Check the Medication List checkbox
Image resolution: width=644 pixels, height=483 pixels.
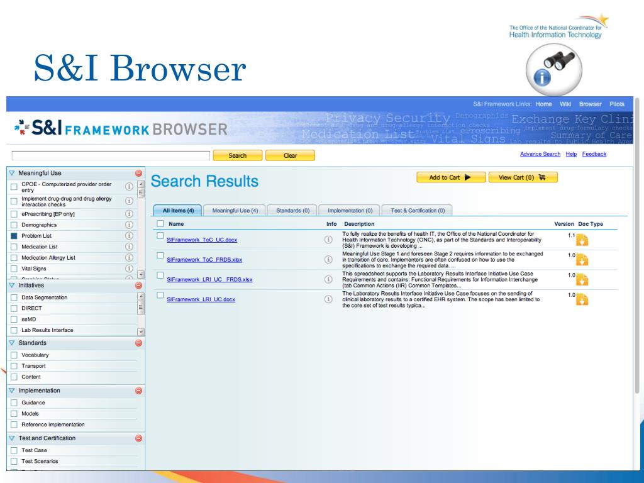point(14,247)
